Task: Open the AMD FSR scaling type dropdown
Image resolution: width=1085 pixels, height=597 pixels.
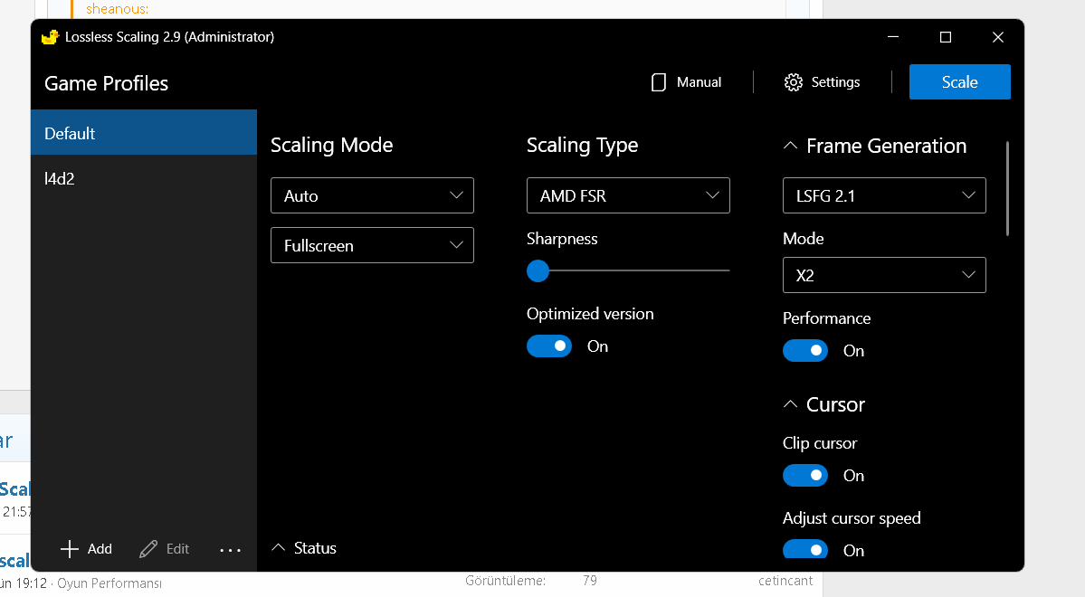Action: point(628,195)
